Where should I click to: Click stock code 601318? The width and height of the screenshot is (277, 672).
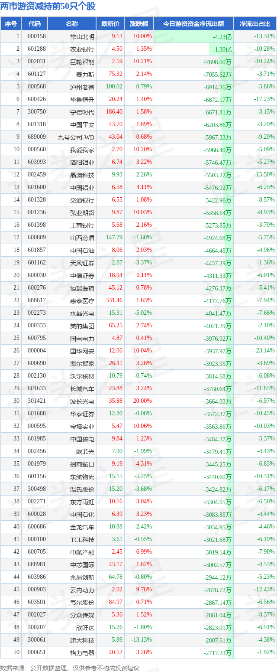coord(37,124)
